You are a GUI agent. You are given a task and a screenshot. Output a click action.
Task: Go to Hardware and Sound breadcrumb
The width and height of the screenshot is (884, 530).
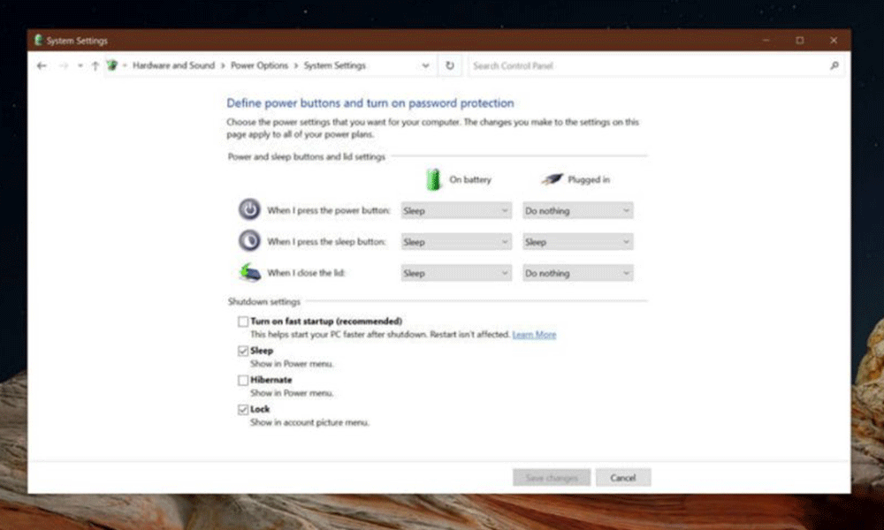(173, 66)
